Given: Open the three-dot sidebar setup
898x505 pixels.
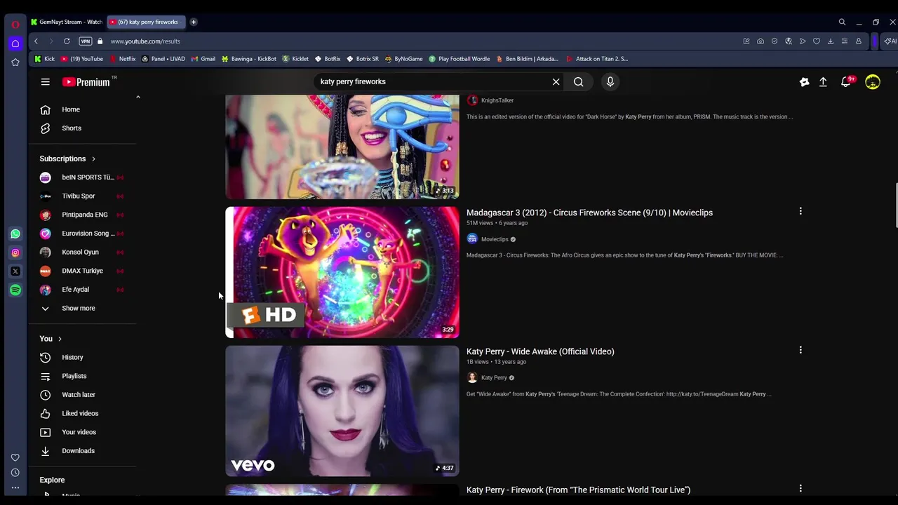Looking at the screenshot, I should tap(15, 487).
